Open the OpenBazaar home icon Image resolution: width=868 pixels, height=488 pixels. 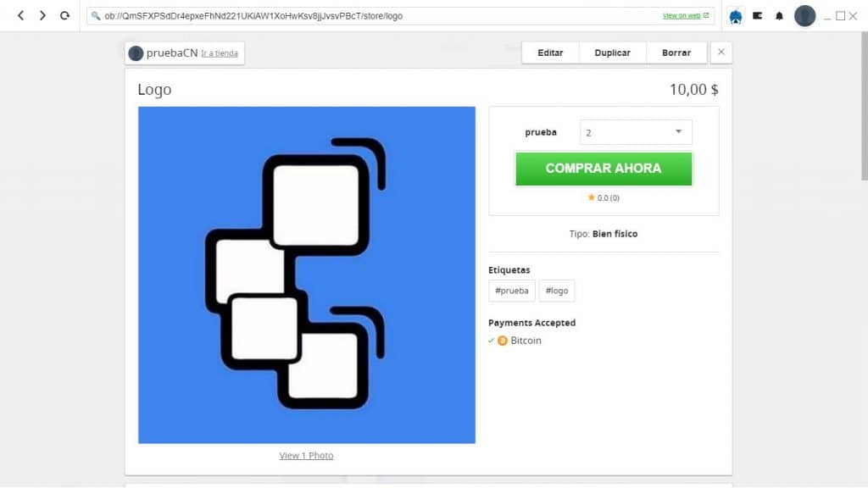736,17
